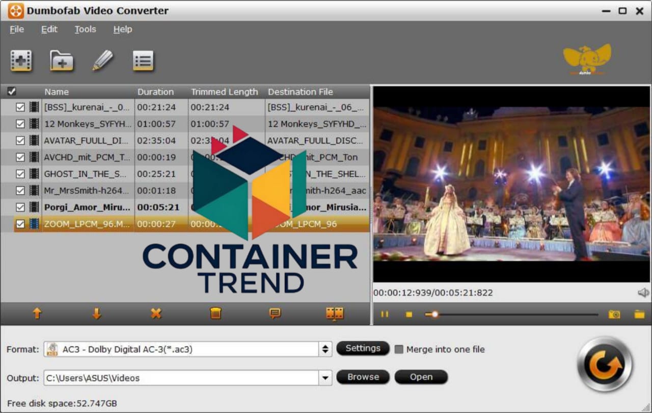Click the AC3 Dolby Digital format field

pos(181,349)
